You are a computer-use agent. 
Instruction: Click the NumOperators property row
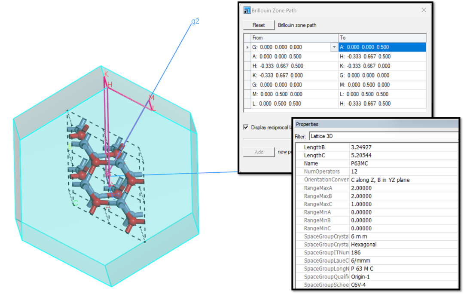pyautogui.click(x=377, y=171)
